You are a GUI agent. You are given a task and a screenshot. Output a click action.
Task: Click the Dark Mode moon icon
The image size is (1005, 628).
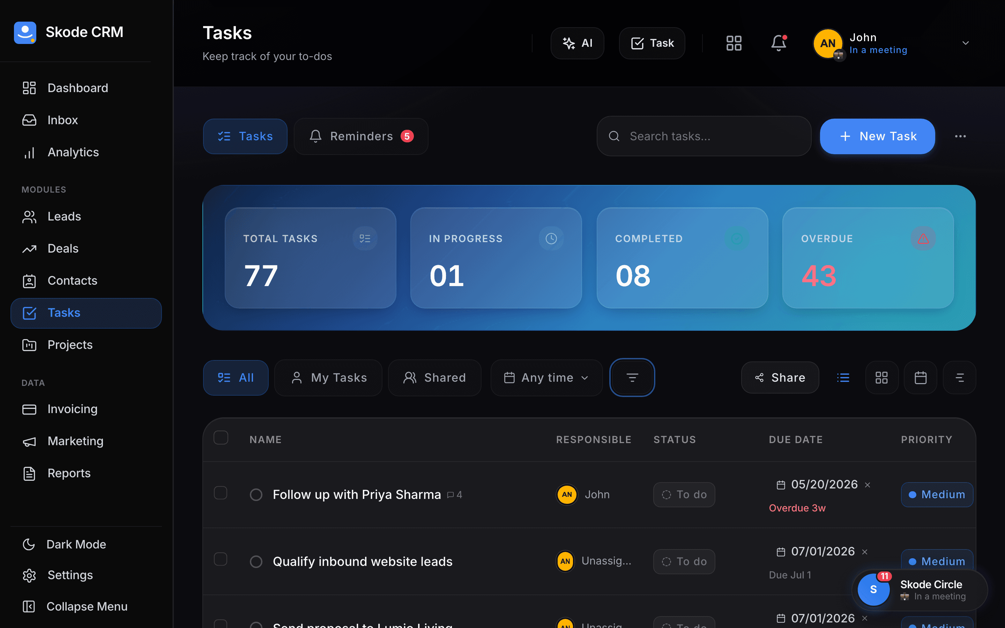point(29,544)
